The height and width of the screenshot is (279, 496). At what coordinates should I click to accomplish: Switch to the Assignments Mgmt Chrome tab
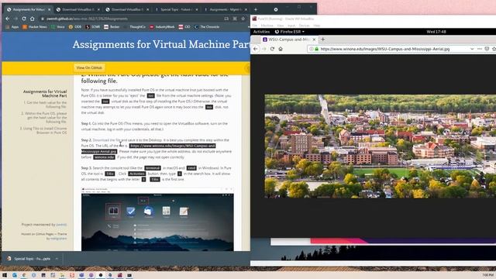click(x=226, y=9)
